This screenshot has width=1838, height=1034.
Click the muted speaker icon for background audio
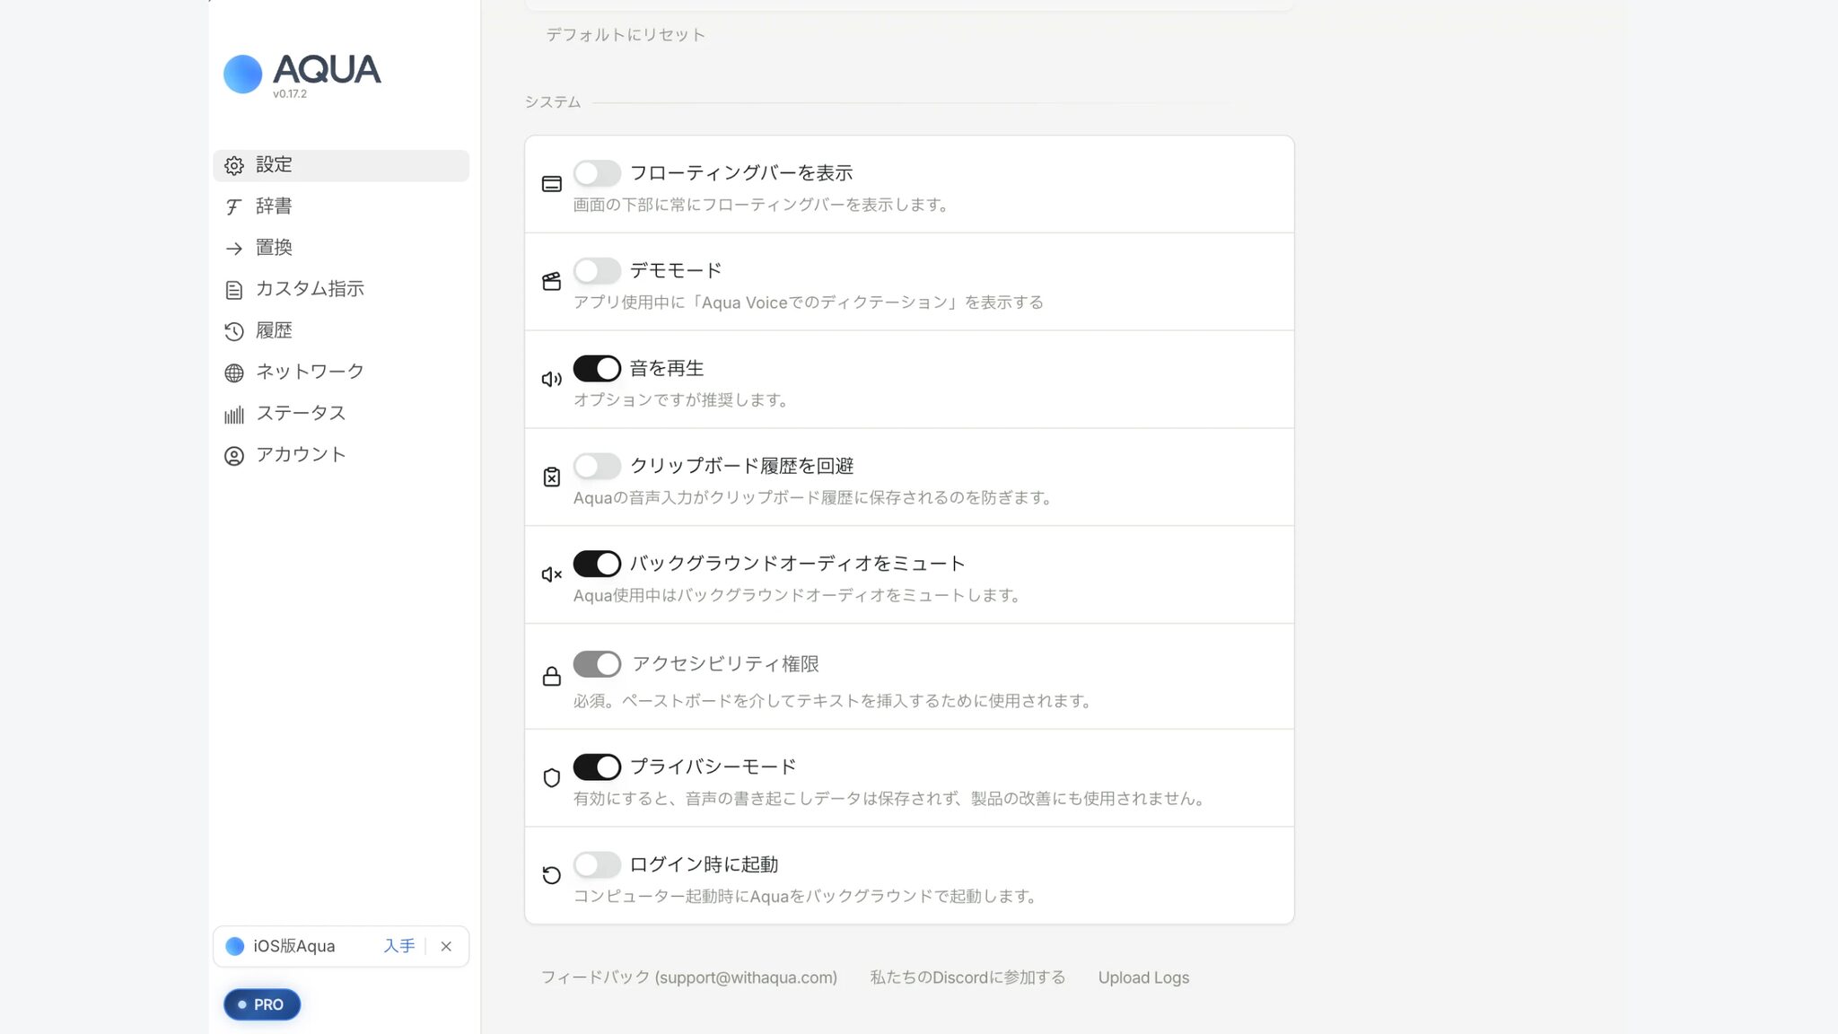552,574
